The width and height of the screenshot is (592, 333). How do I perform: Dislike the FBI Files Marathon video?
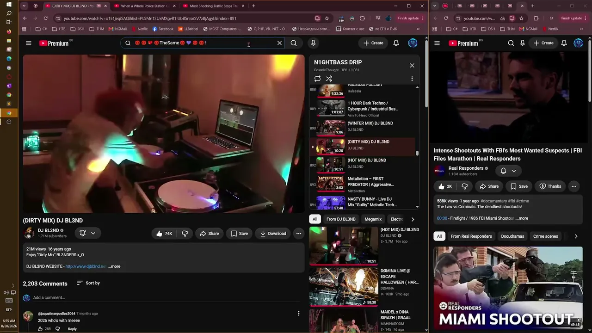(x=465, y=186)
